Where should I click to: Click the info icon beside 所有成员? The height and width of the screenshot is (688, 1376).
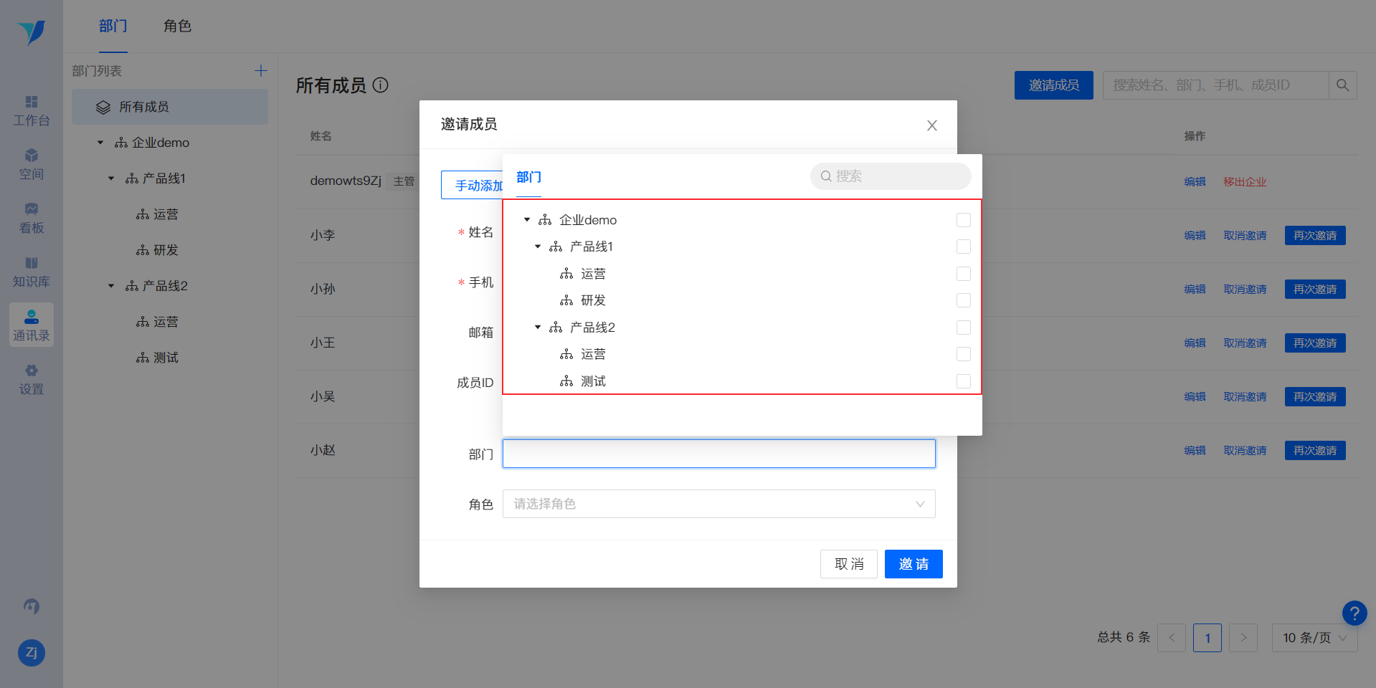point(381,85)
